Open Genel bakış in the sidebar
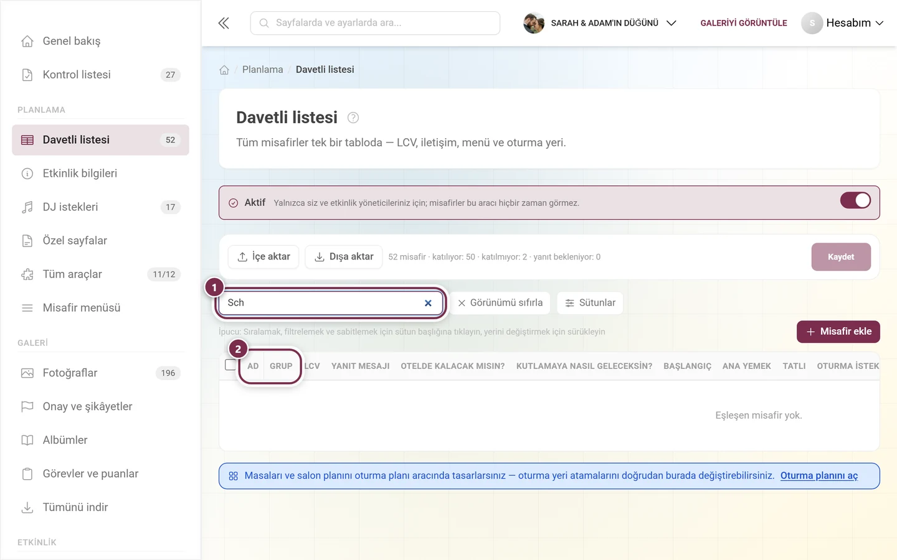The width and height of the screenshot is (897, 560). click(x=100, y=41)
